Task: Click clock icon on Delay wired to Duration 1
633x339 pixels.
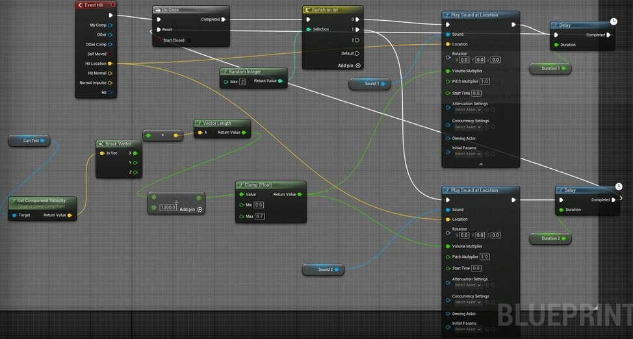Action: 614,21
